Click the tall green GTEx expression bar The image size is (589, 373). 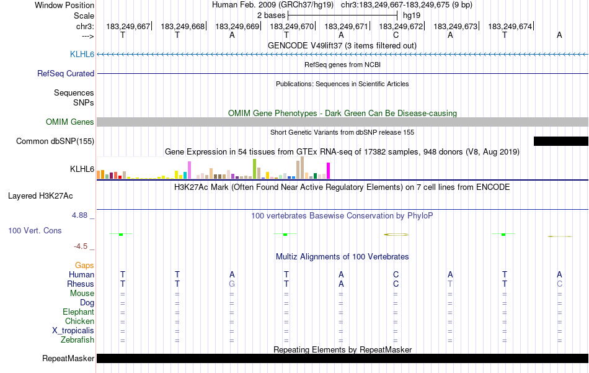(x=254, y=169)
